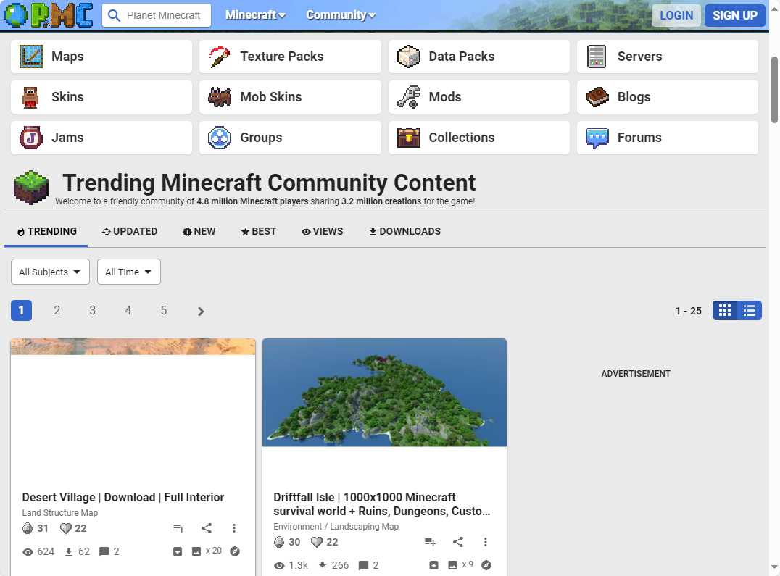Switch to grid view layout
The image size is (780, 576).
pos(725,311)
